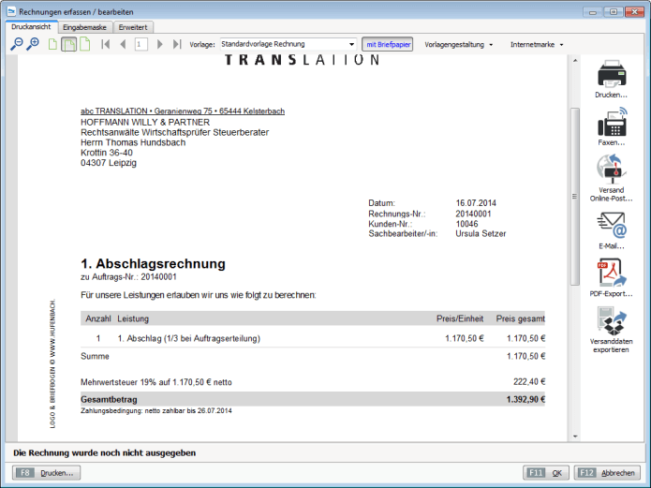Screen dimensions: 651x488
Task: Click the name Ursula Setzer
Action: point(481,234)
